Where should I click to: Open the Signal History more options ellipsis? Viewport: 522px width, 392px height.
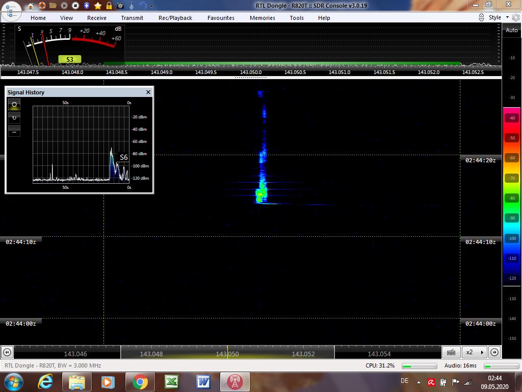[x=14, y=131]
